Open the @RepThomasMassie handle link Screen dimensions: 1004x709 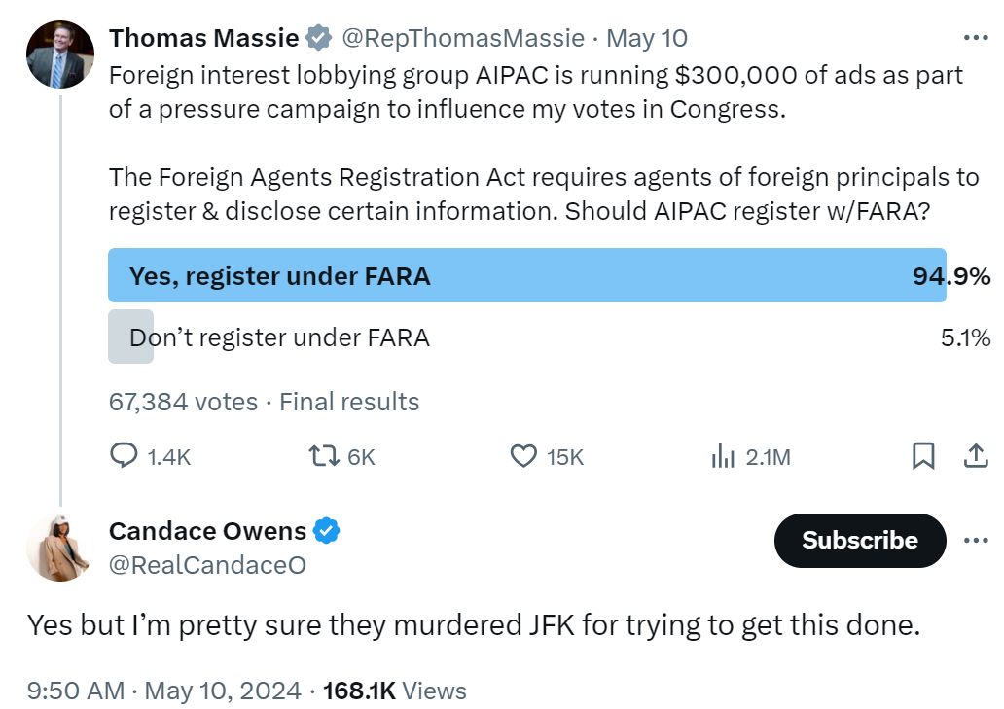tap(461, 39)
